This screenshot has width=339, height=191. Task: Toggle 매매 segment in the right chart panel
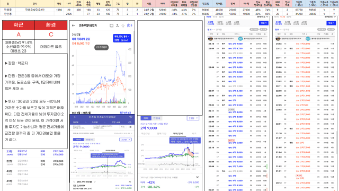(x=146, y=118)
